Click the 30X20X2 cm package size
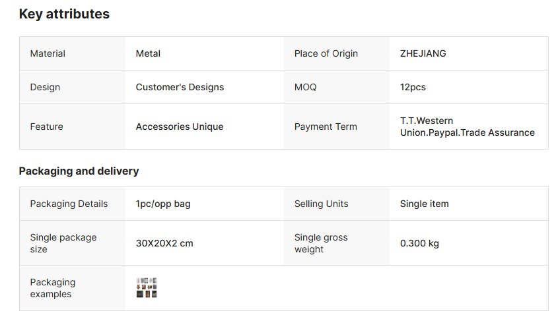 point(164,243)
